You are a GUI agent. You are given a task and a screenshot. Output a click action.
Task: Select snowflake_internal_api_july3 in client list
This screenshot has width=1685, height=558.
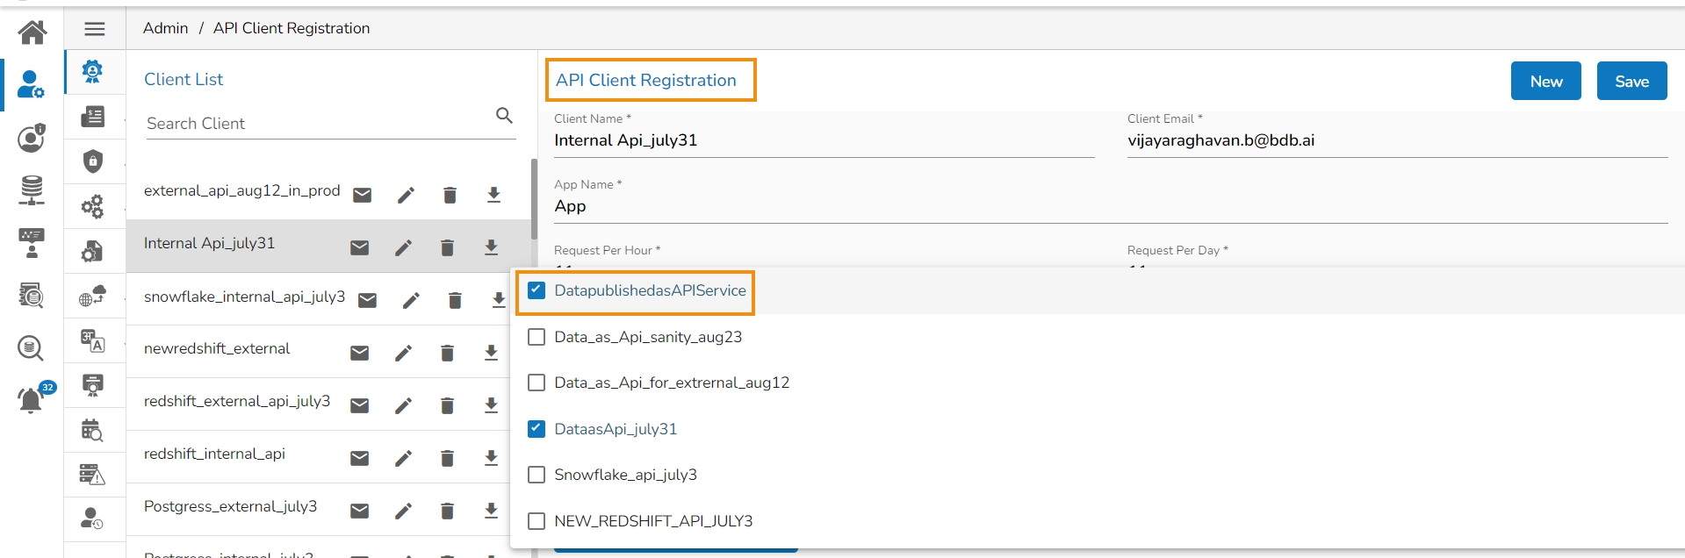[x=244, y=297]
